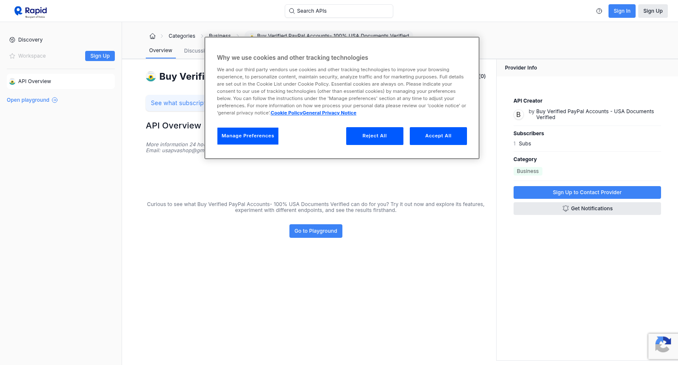Click the Provider Info heading

pos(521,68)
